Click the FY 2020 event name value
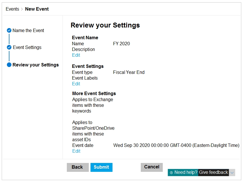Image resolution: width=243 pixels, height=183 pixels. 121,44
